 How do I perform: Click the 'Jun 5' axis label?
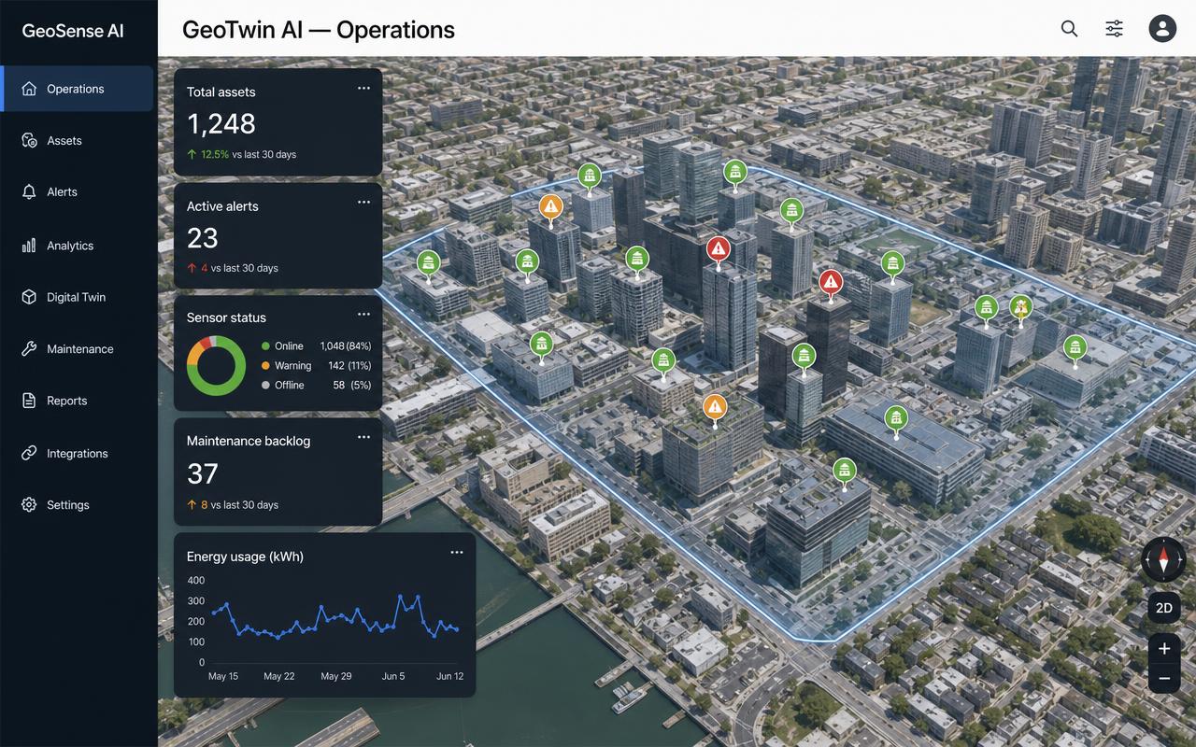pos(393,676)
